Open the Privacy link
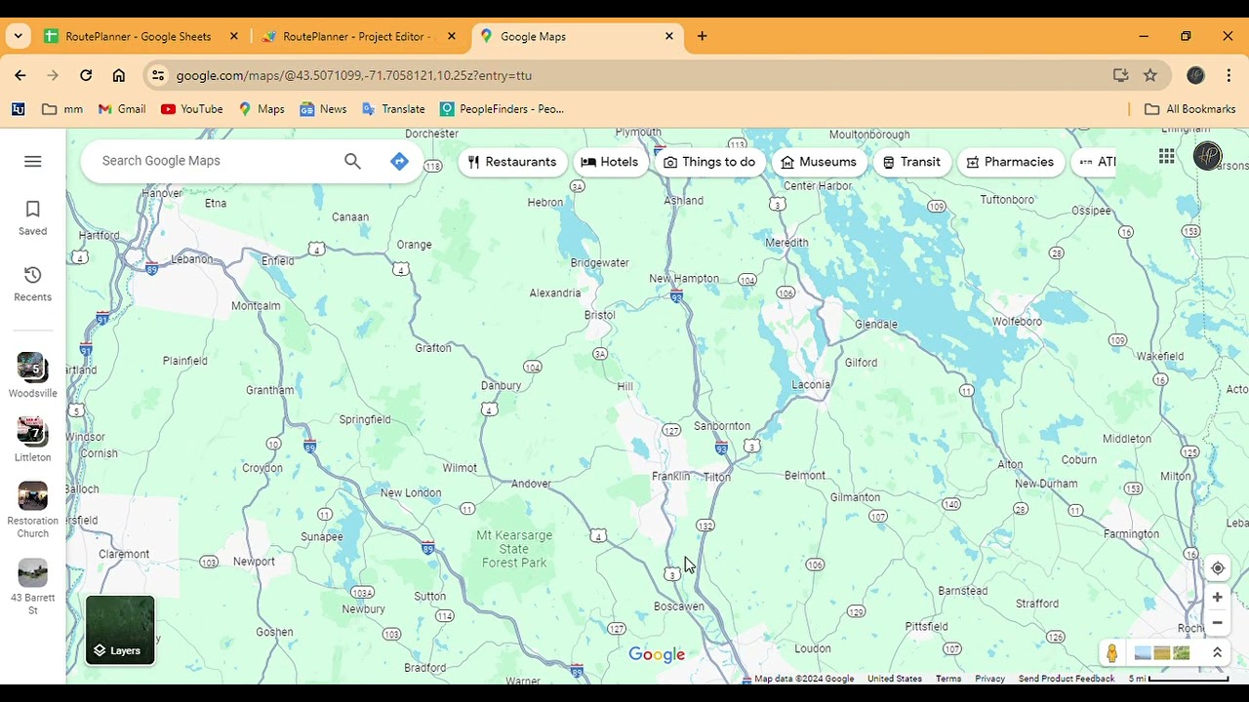The width and height of the screenshot is (1249, 702). [x=989, y=679]
